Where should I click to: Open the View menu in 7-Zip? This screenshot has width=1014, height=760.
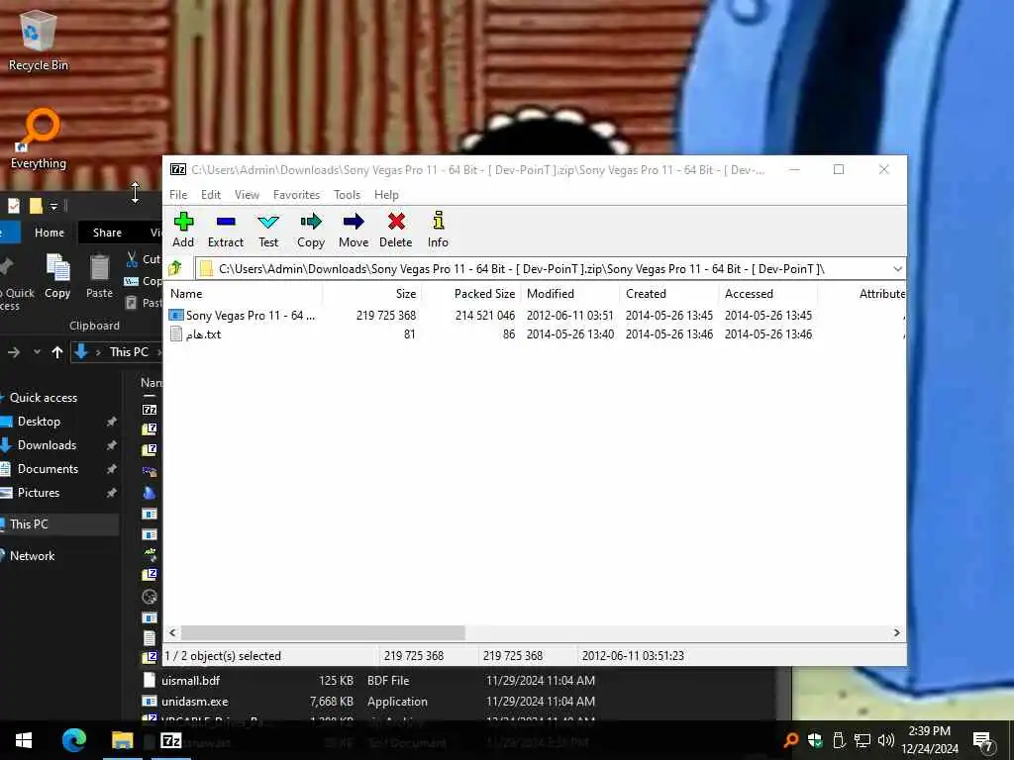(247, 195)
